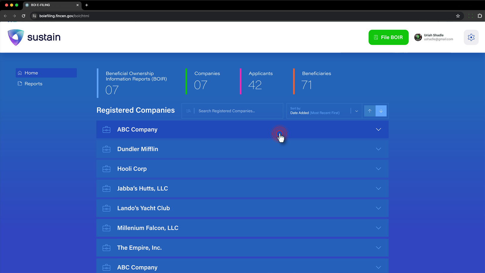This screenshot has height=273, width=485.
Task: Open a new browser tab
Action: pos(87,5)
